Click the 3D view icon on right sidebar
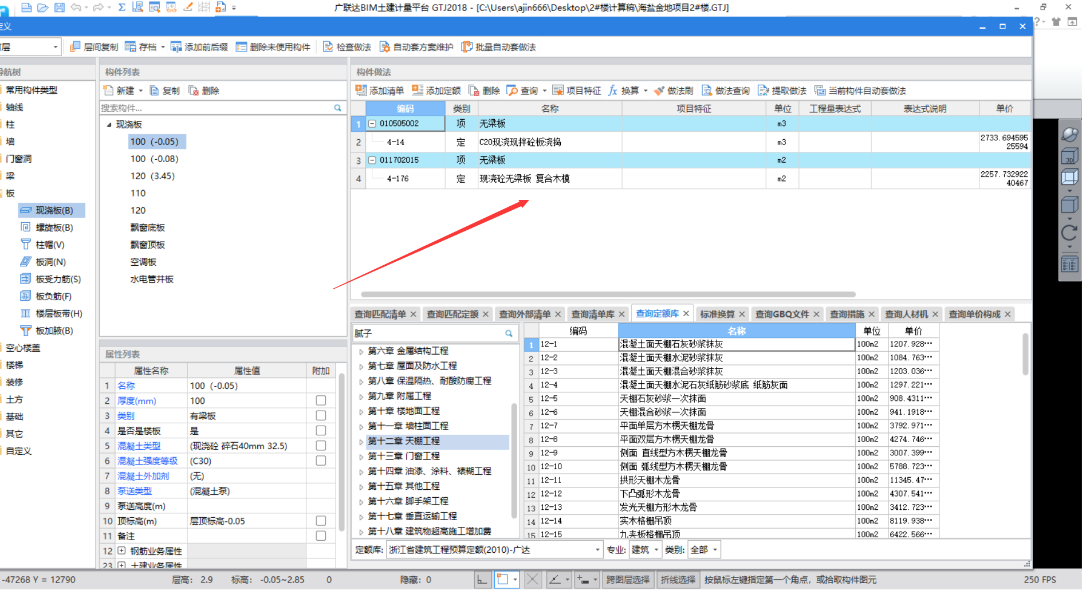1082x590 pixels. coord(1069,156)
